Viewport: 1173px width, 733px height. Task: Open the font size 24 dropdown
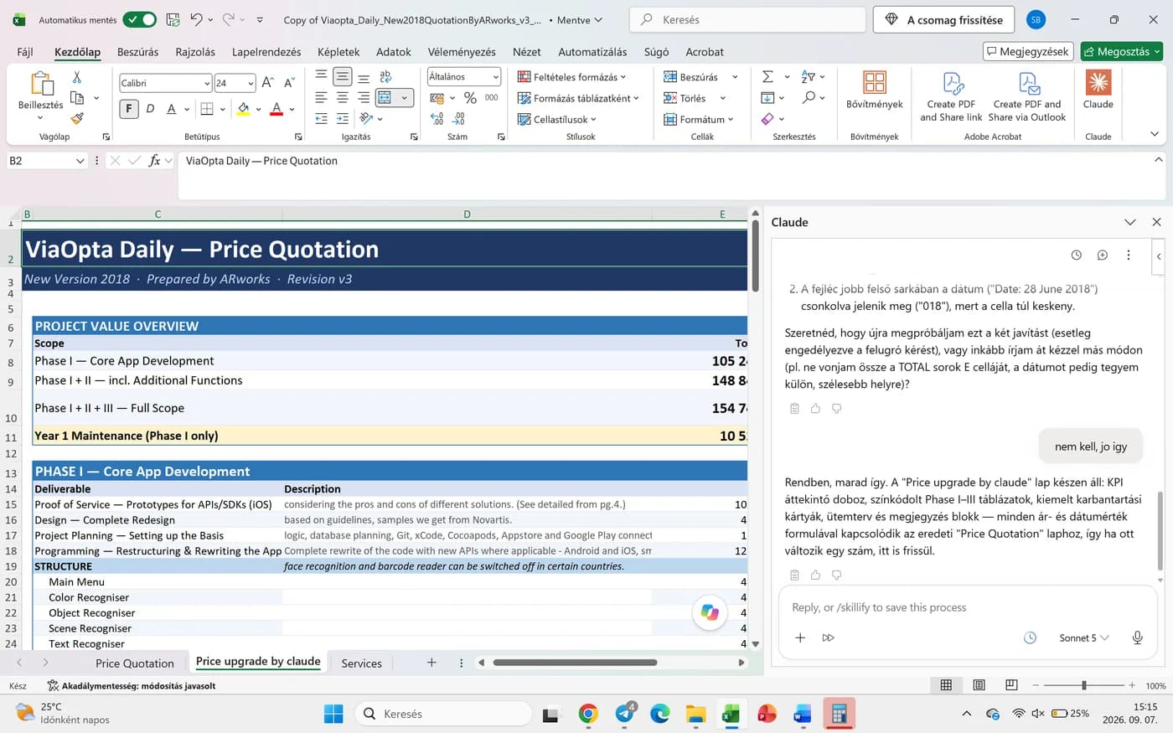pos(251,83)
